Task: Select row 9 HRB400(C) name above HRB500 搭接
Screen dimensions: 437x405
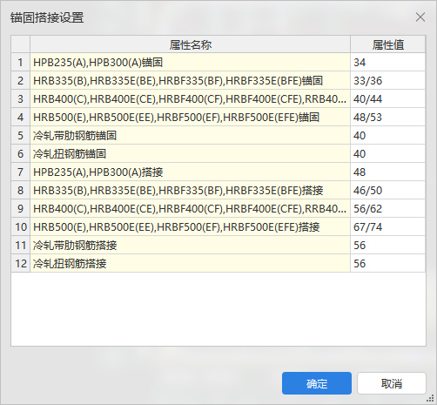Action: (x=190, y=208)
